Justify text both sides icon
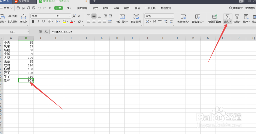The height and width of the screenshot is (134, 256). coord(104,22)
